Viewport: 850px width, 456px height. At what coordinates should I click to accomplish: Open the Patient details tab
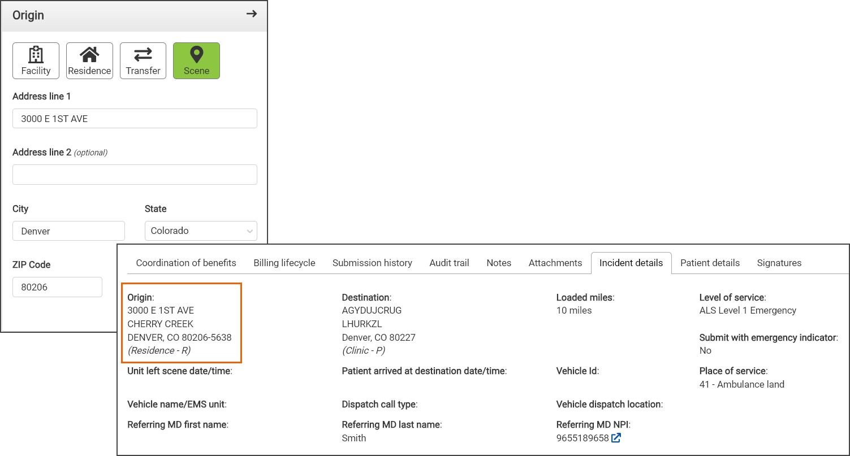[x=710, y=263]
